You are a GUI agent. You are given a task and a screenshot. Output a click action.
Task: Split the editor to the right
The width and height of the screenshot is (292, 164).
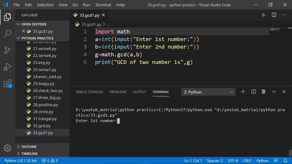[x=274, y=15]
